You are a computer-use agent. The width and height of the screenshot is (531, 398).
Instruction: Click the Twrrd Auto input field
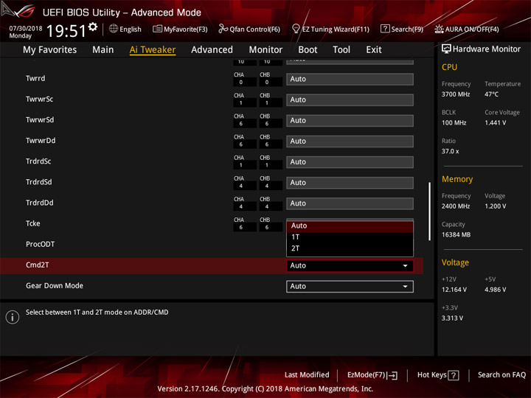pyautogui.click(x=350, y=79)
